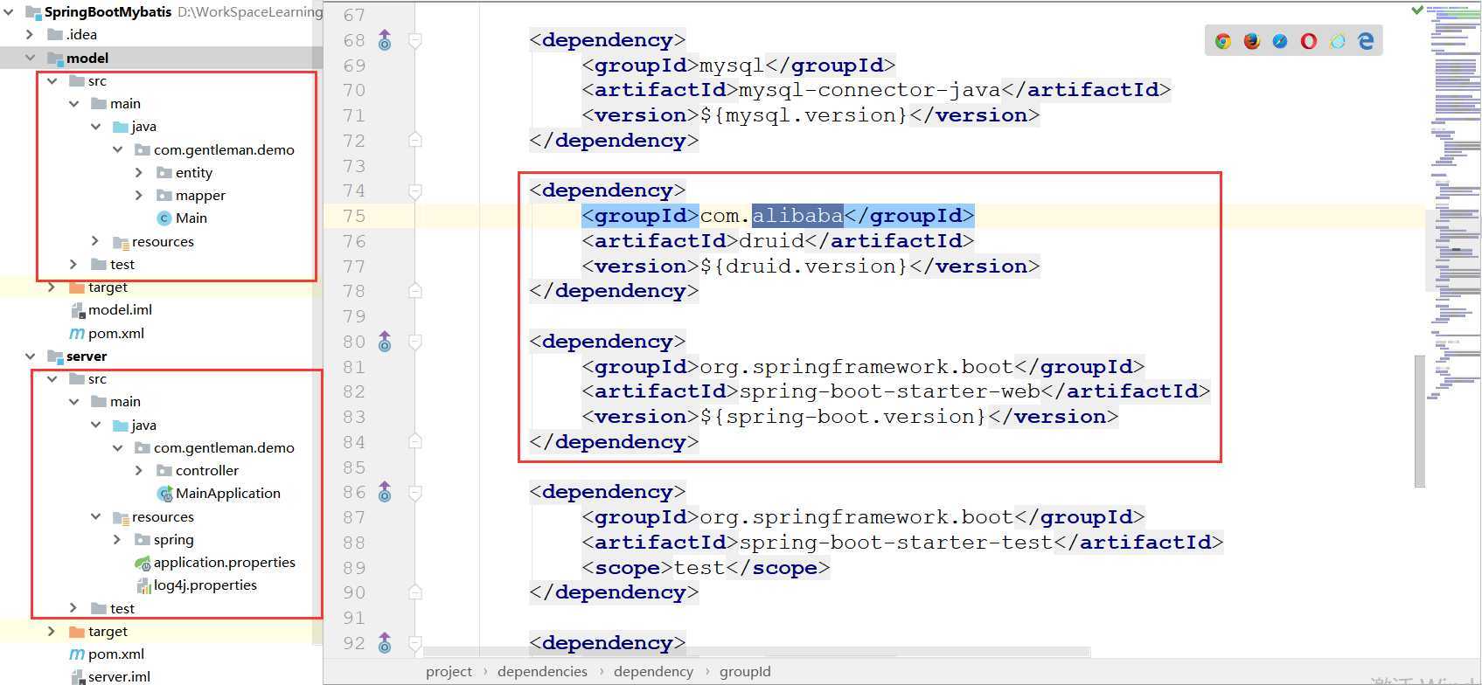Open in Firefox browser icon

click(1252, 41)
